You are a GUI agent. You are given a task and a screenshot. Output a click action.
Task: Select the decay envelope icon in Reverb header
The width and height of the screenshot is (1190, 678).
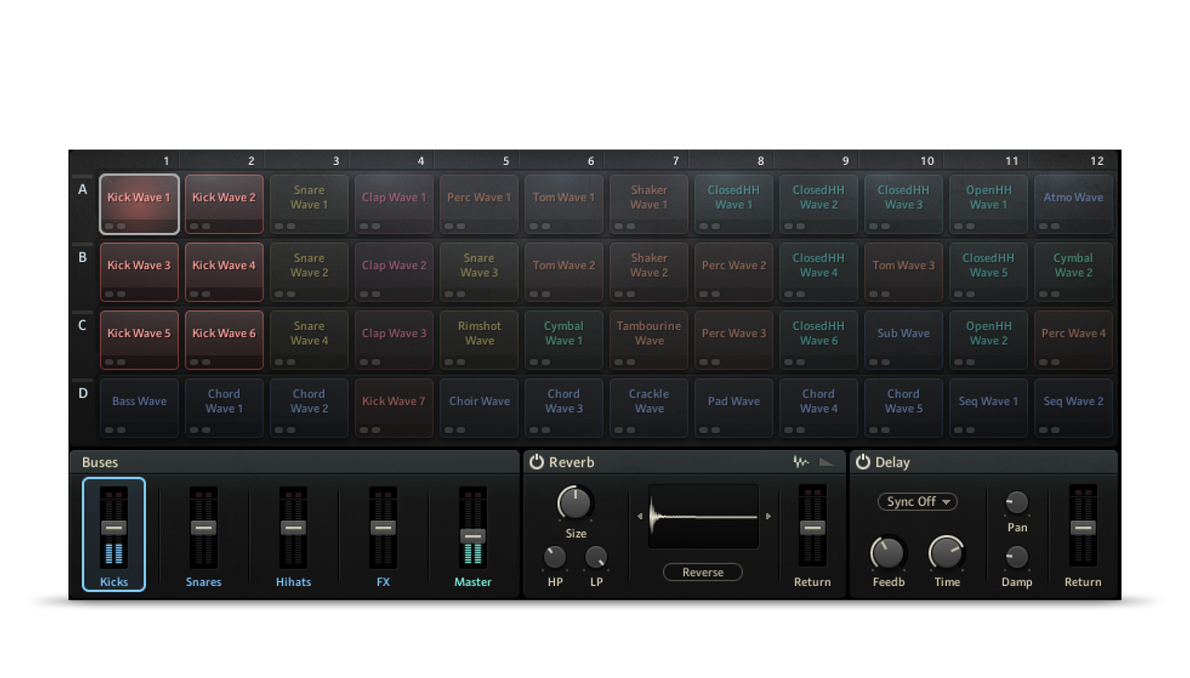tap(826, 462)
